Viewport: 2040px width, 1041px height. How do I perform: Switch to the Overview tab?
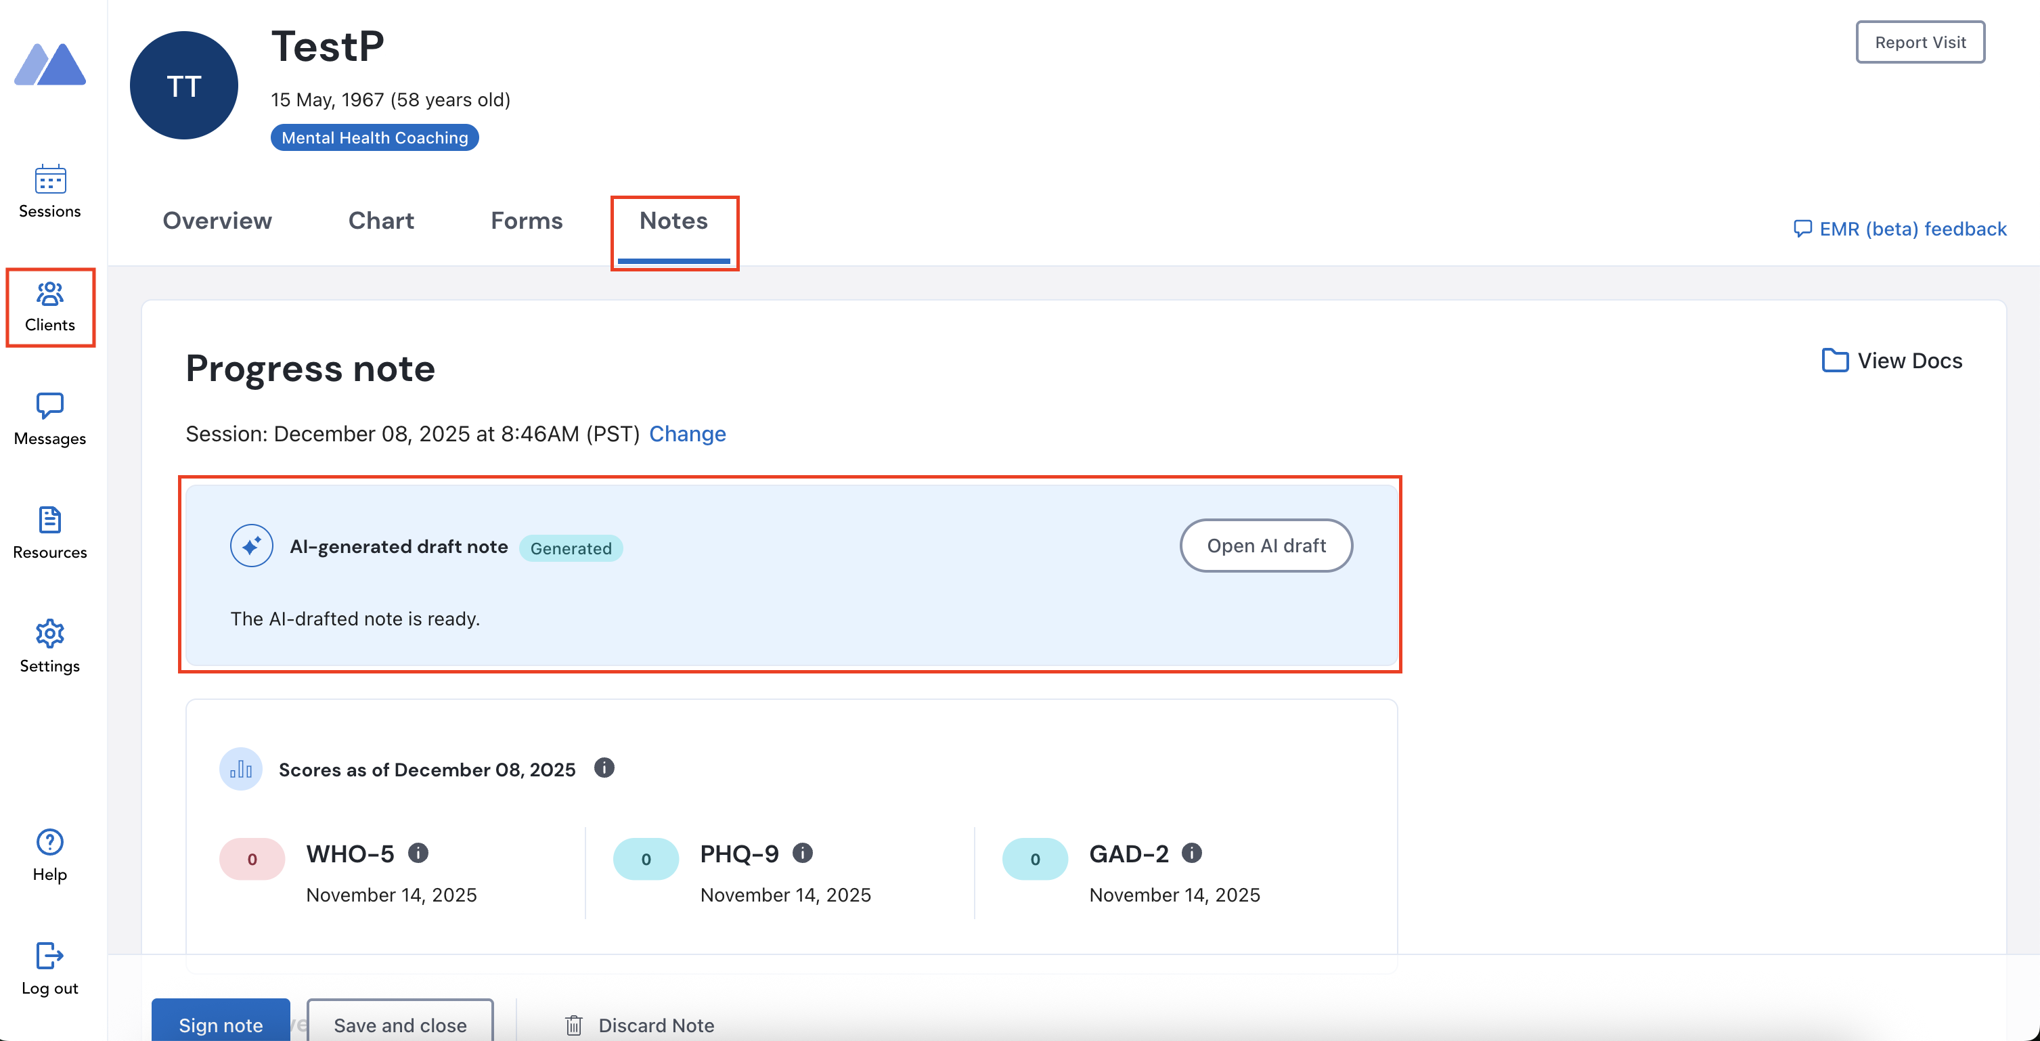pyautogui.click(x=217, y=221)
